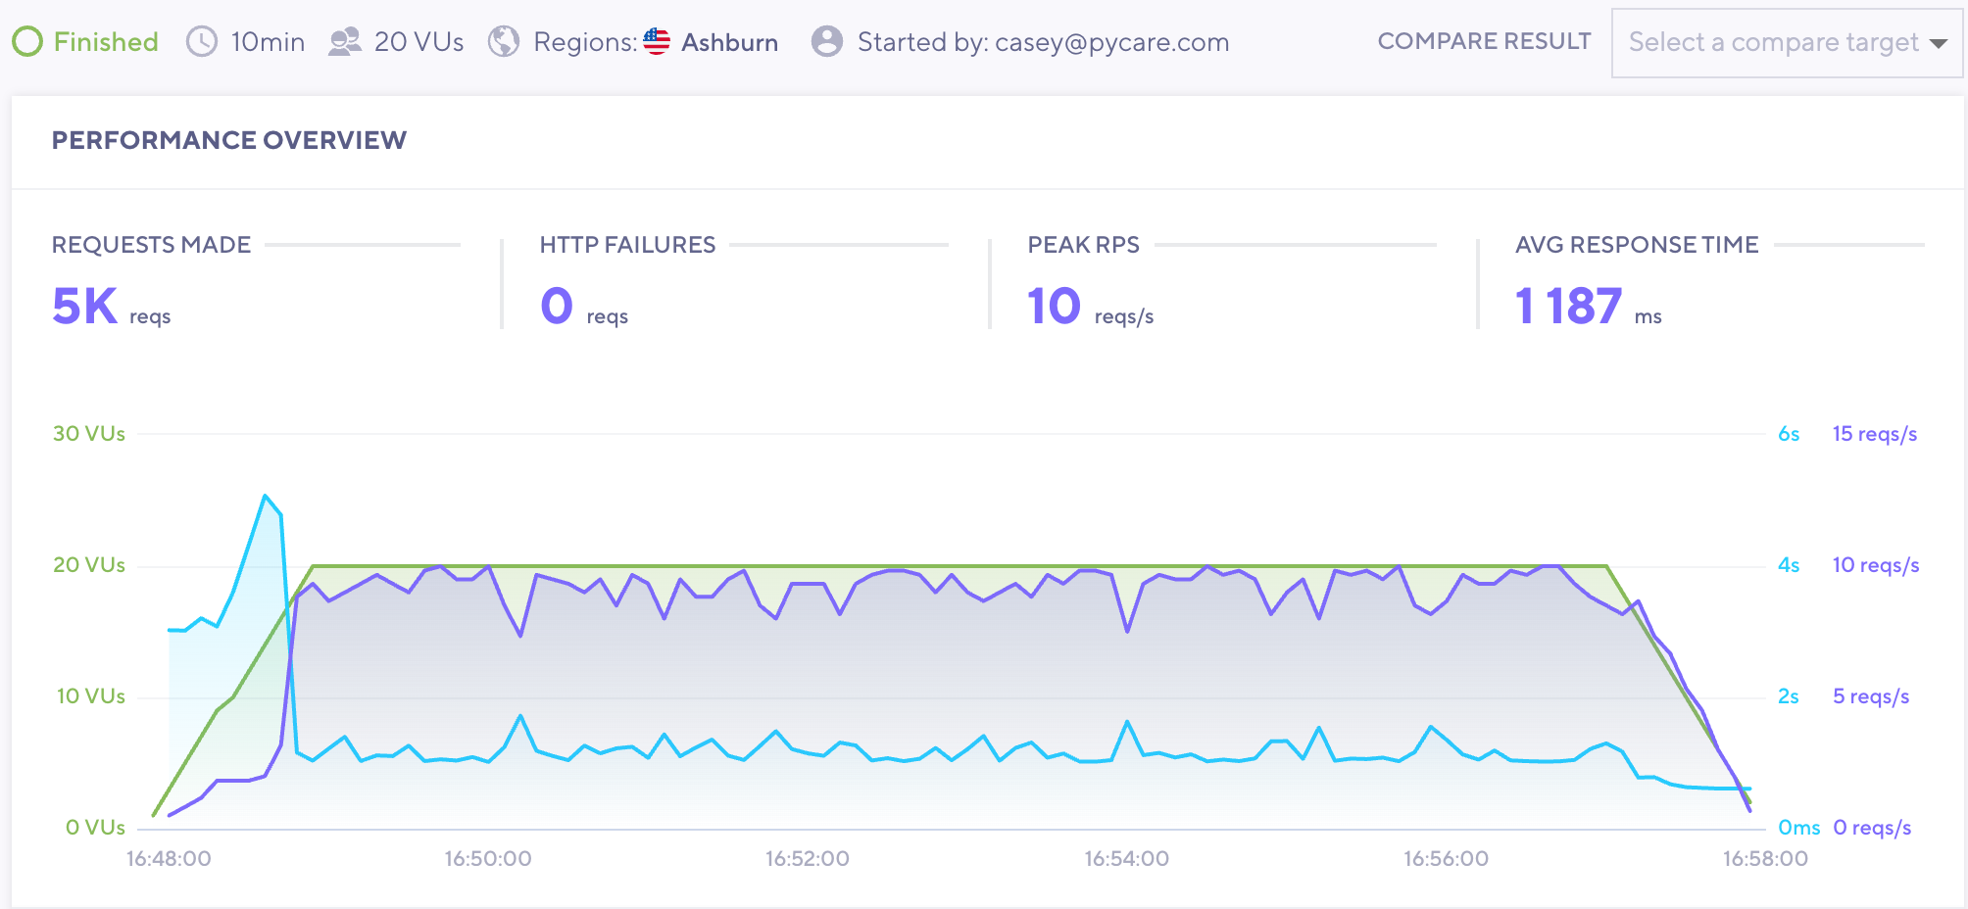Click the 16:52:00 timestamp on chart axis
1968x909 pixels.
pyautogui.click(x=807, y=858)
